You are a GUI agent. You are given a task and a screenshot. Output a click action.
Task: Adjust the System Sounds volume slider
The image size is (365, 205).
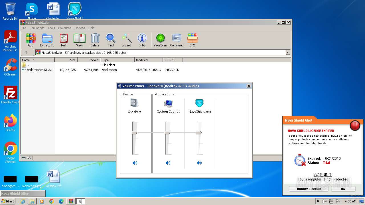168,133
